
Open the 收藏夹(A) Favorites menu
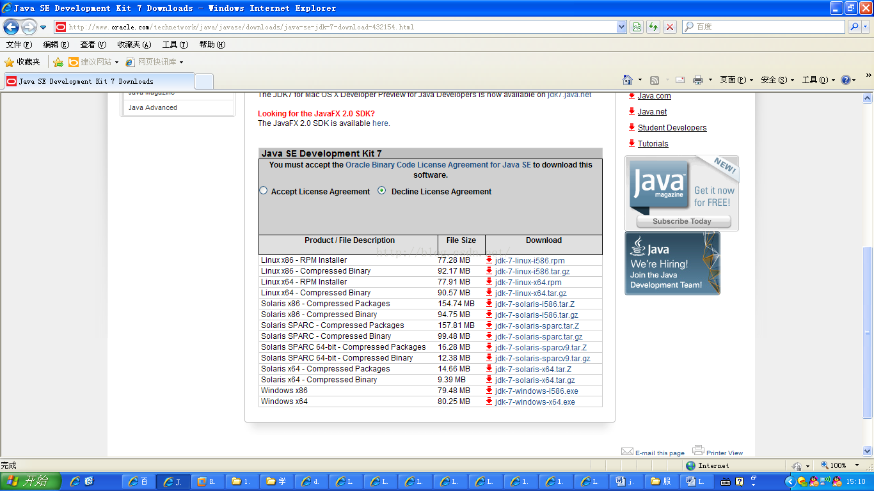pyautogui.click(x=134, y=45)
